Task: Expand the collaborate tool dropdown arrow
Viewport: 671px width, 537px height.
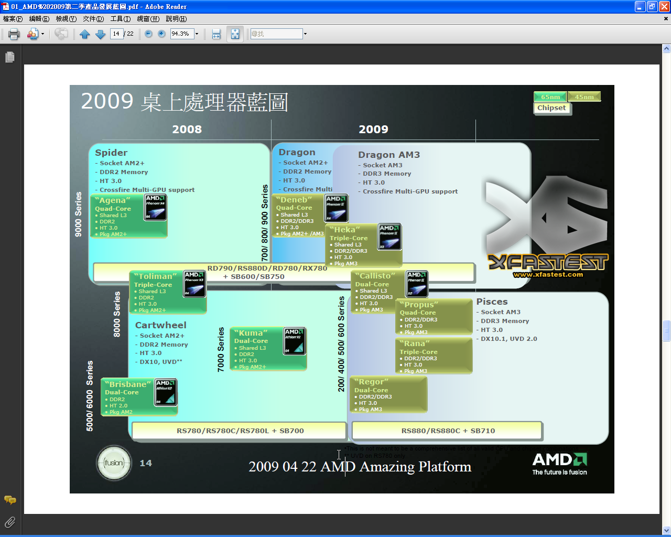Action: [42, 34]
